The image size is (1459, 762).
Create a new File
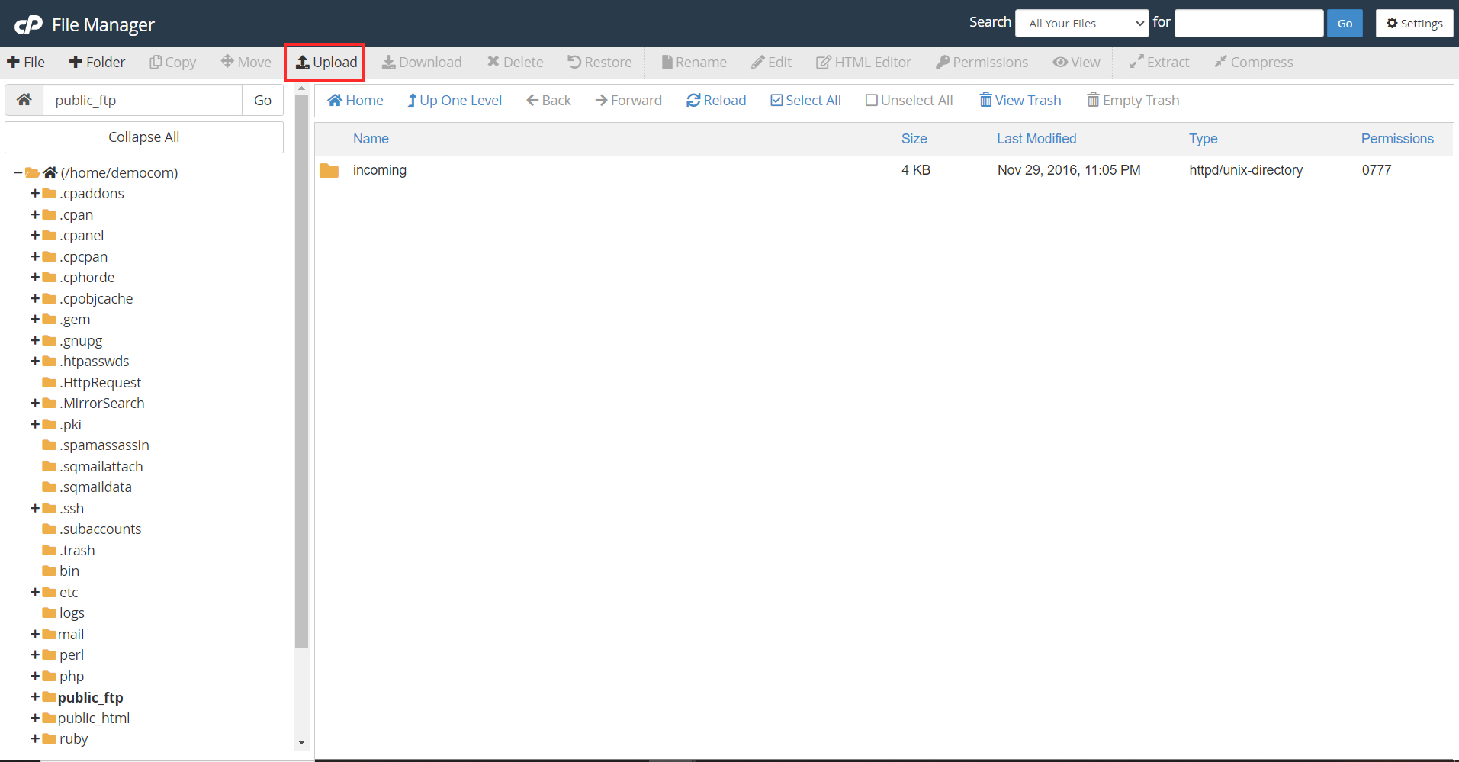pos(26,63)
